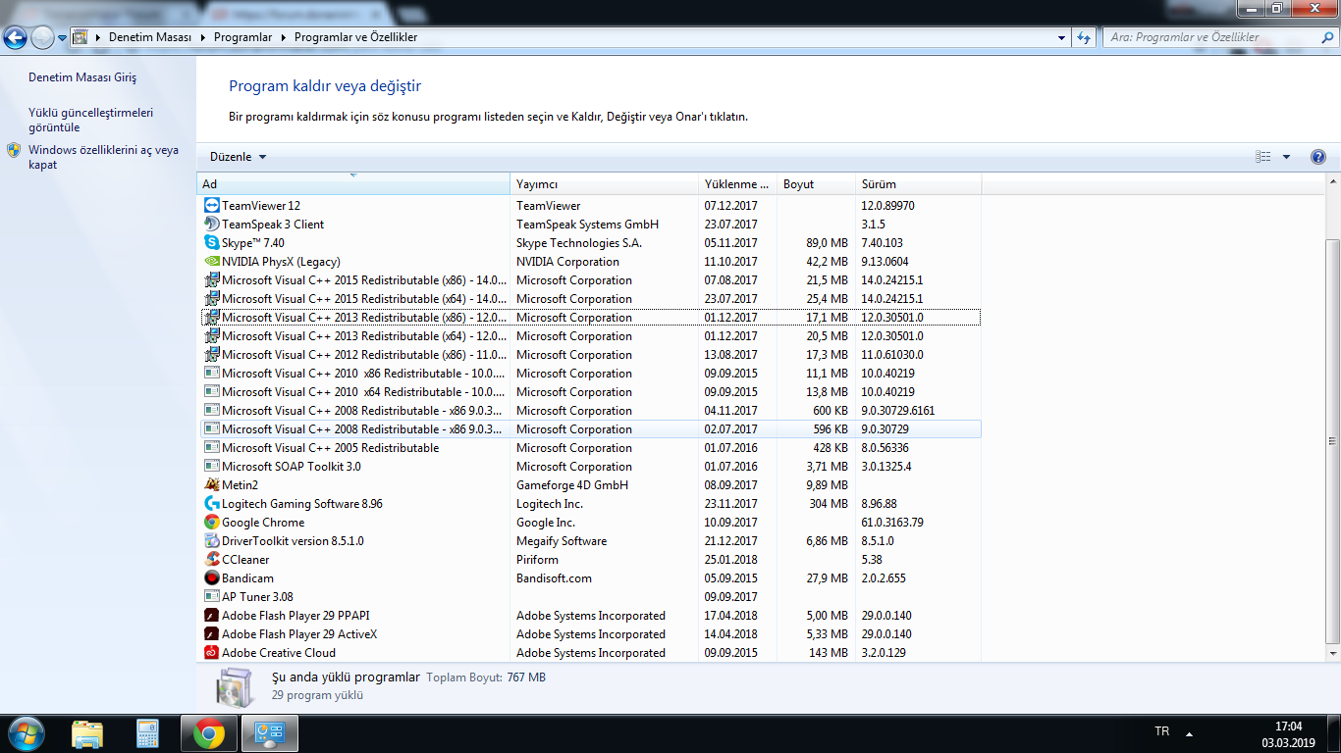
Task: Click the Forward navigation arrow
Action: [42, 38]
